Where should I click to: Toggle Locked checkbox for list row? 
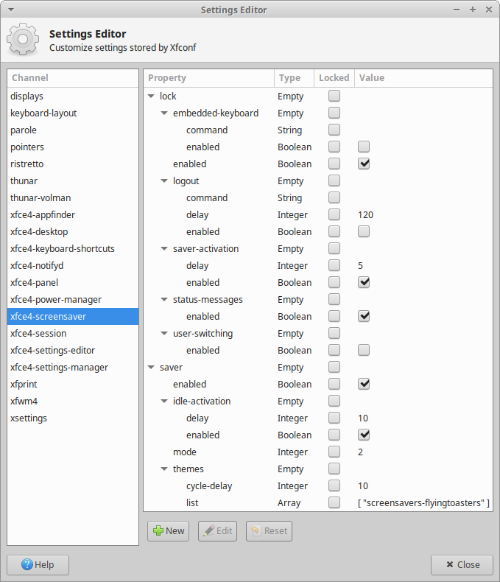coord(334,502)
